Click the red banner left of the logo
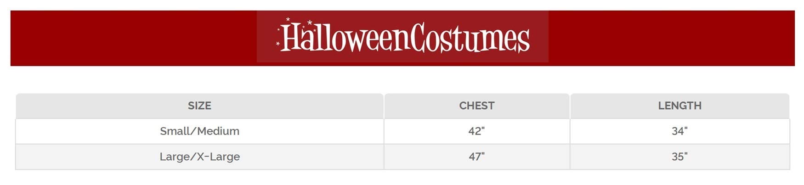This screenshot has width=804, height=185. click(x=133, y=38)
